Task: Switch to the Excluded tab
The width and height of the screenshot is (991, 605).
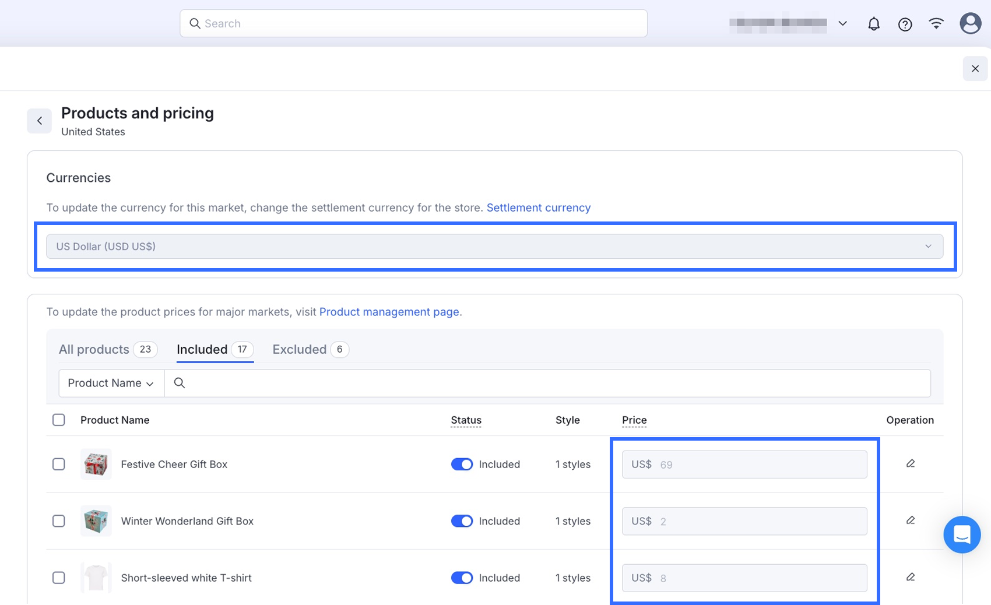Action: (300, 349)
